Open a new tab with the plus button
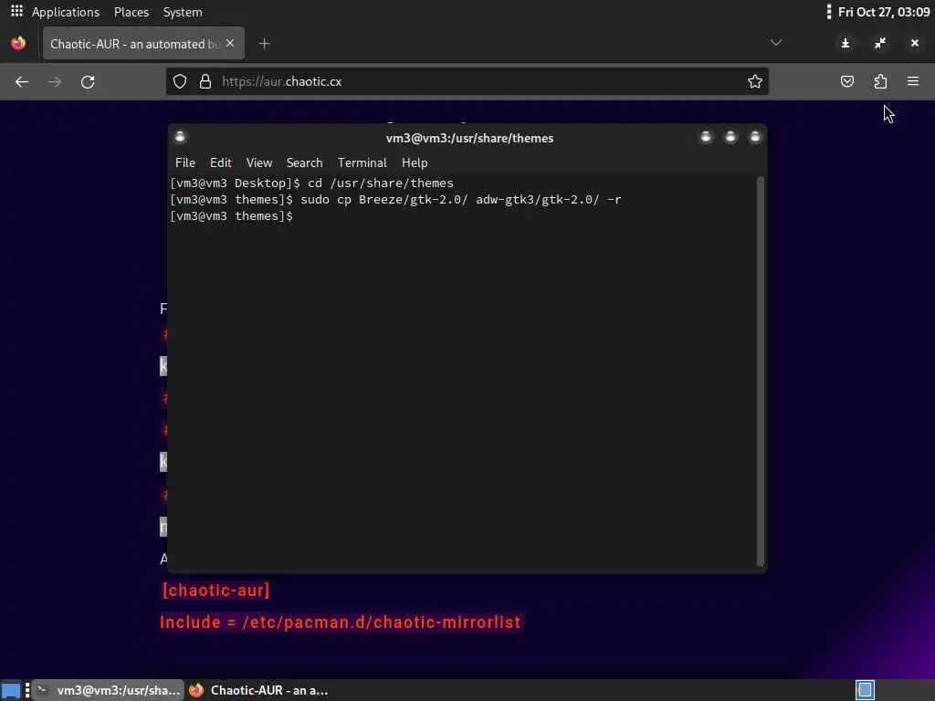Viewport: 935px width, 701px height. click(264, 44)
